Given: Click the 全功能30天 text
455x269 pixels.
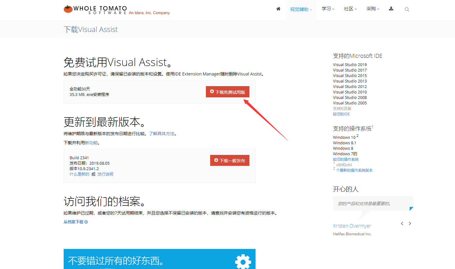Looking at the screenshot, I should click(80, 89).
